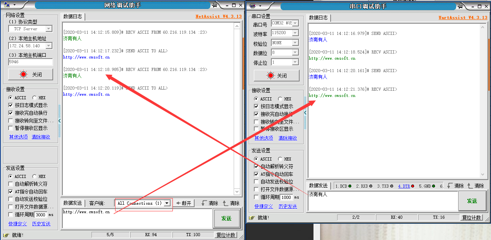
Task: Select the 数据日志 tab in UartAssist
Action: pos(318,17)
